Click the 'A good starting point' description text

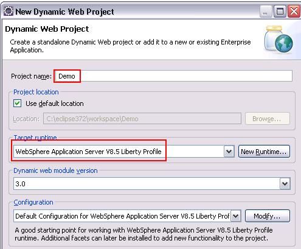pos(144,234)
